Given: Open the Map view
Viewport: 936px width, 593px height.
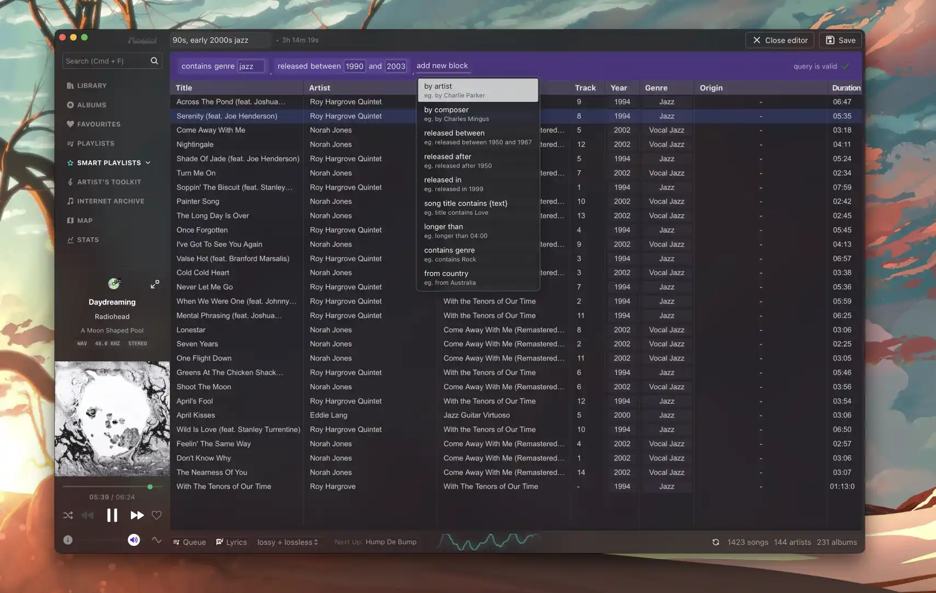Looking at the screenshot, I should coord(79,220).
